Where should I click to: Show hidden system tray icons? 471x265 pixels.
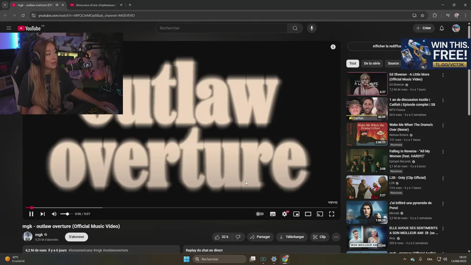tap(405, 259)
